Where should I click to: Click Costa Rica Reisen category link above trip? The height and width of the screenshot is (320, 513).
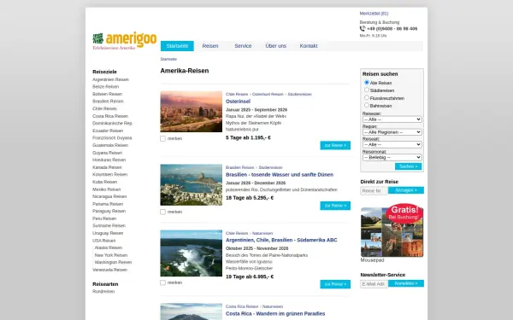tap(242, 306)
